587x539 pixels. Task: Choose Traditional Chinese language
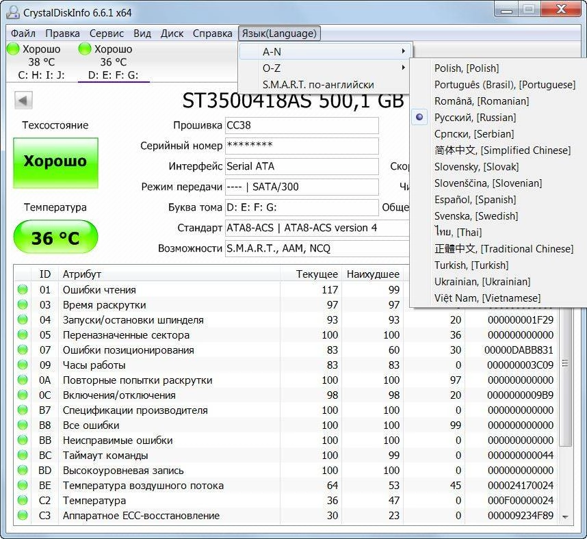tap(498, 249)
